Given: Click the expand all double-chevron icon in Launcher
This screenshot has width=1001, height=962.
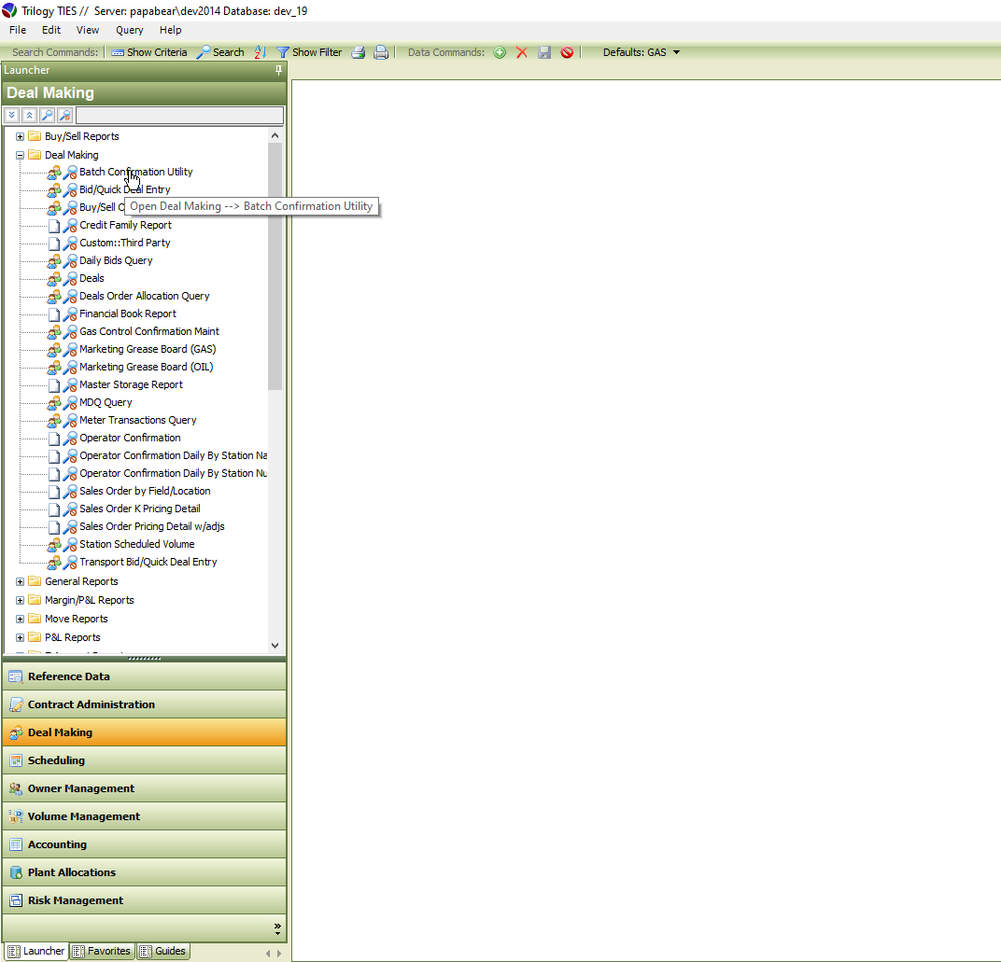Looking at the screenshot, I should pos(11,115).
